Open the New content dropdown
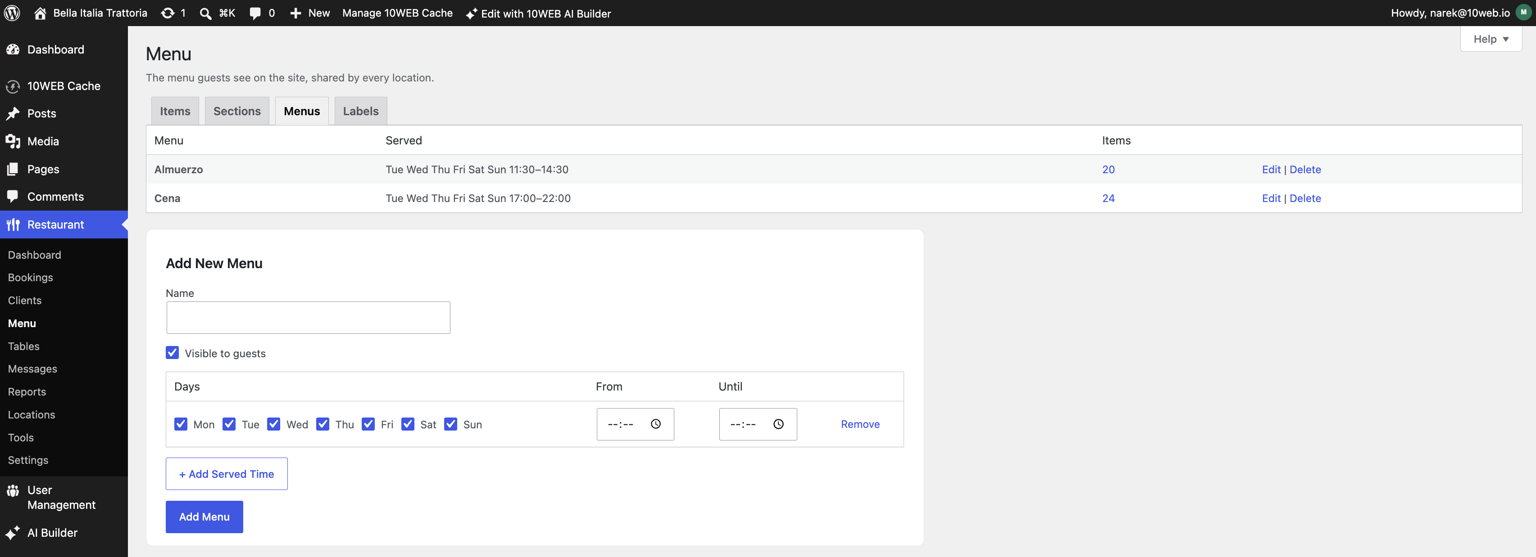This screenshot has width=1536, height=557. pos(309,13)
